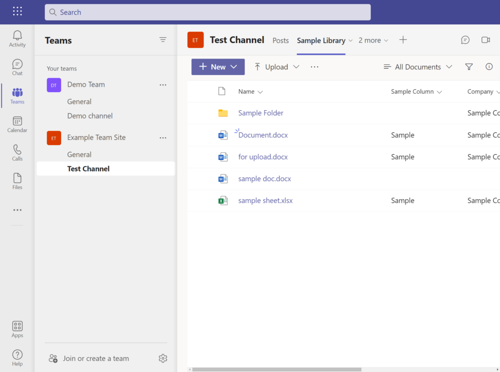Open Document.docx
Viewport: 500px width, 372px height.
tap(263, 135)
